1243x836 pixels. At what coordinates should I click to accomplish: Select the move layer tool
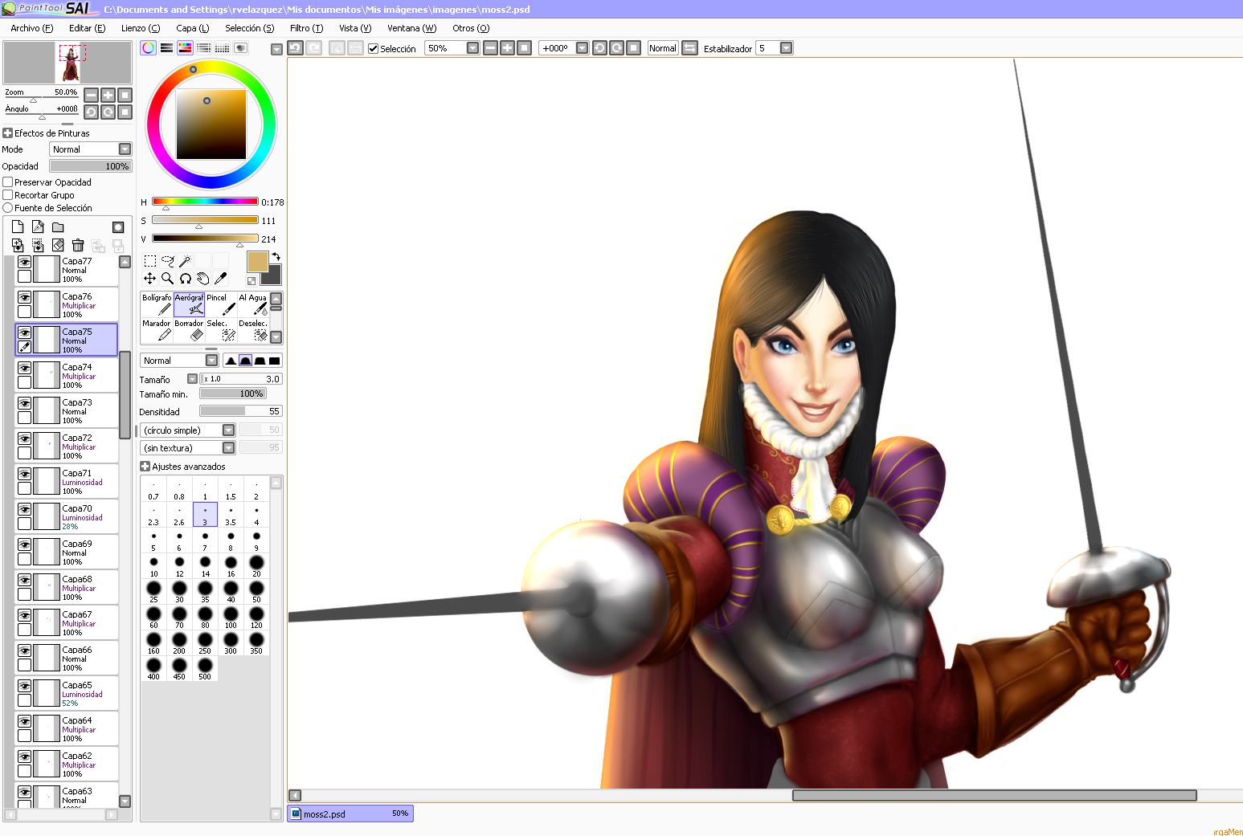[150, 279]
